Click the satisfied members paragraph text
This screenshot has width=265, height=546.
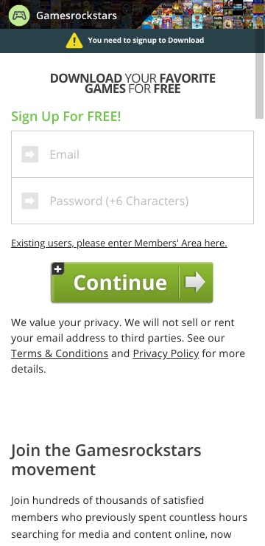click(130, 517)
